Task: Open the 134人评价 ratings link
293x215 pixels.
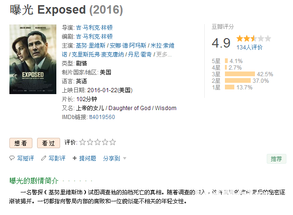Action: (249, 48)
